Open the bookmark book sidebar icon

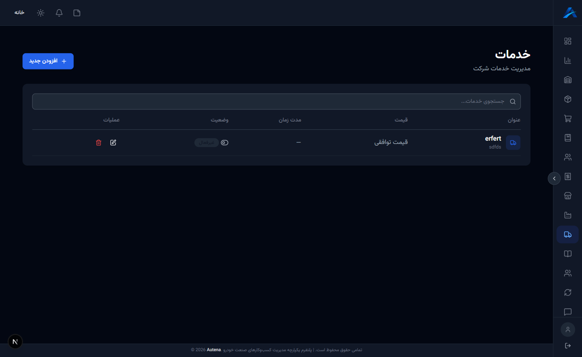[x=567, y=138]
